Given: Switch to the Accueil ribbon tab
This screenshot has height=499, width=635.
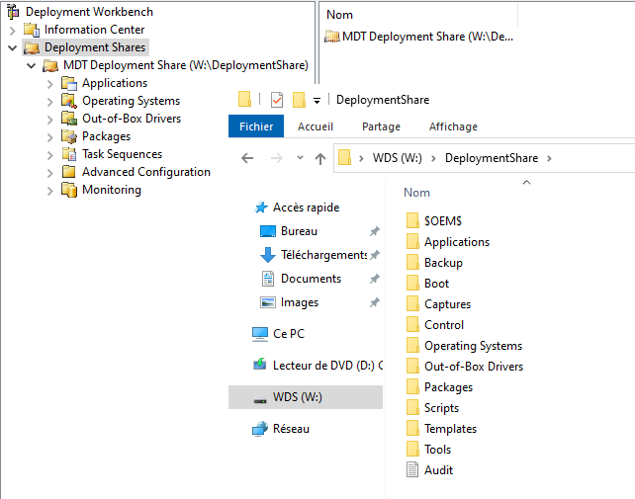Looking at the screenshot, I should [x=316, y=126].
